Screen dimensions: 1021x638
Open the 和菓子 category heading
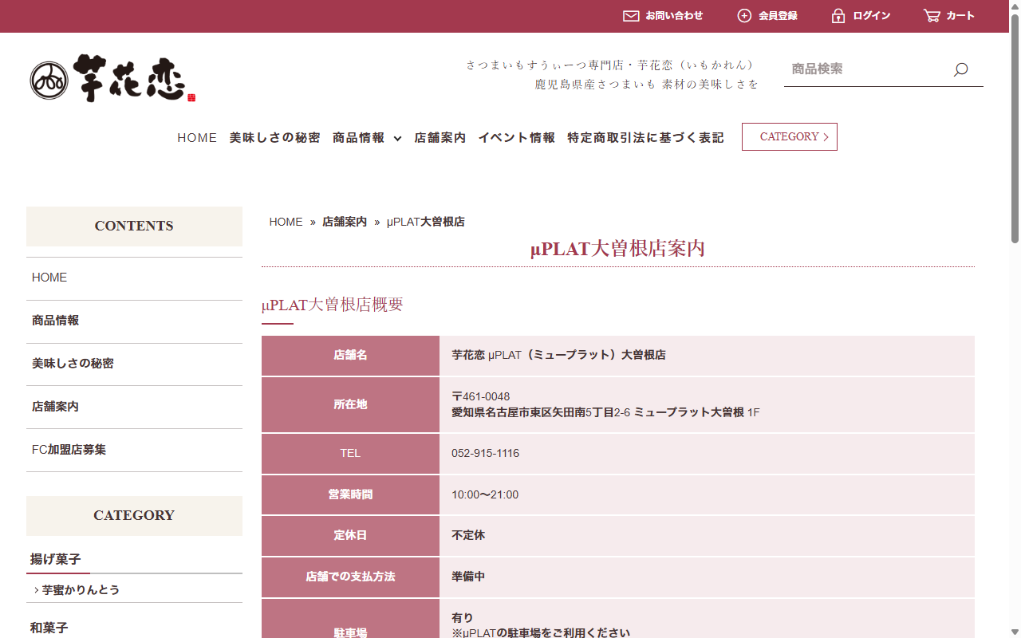point(49,628)
